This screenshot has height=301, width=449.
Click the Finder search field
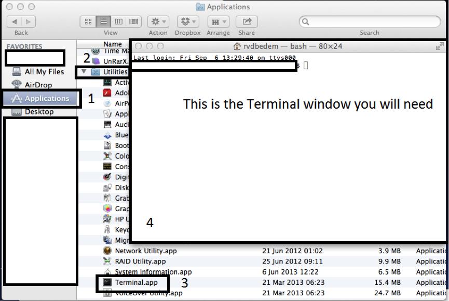[370, 21]
